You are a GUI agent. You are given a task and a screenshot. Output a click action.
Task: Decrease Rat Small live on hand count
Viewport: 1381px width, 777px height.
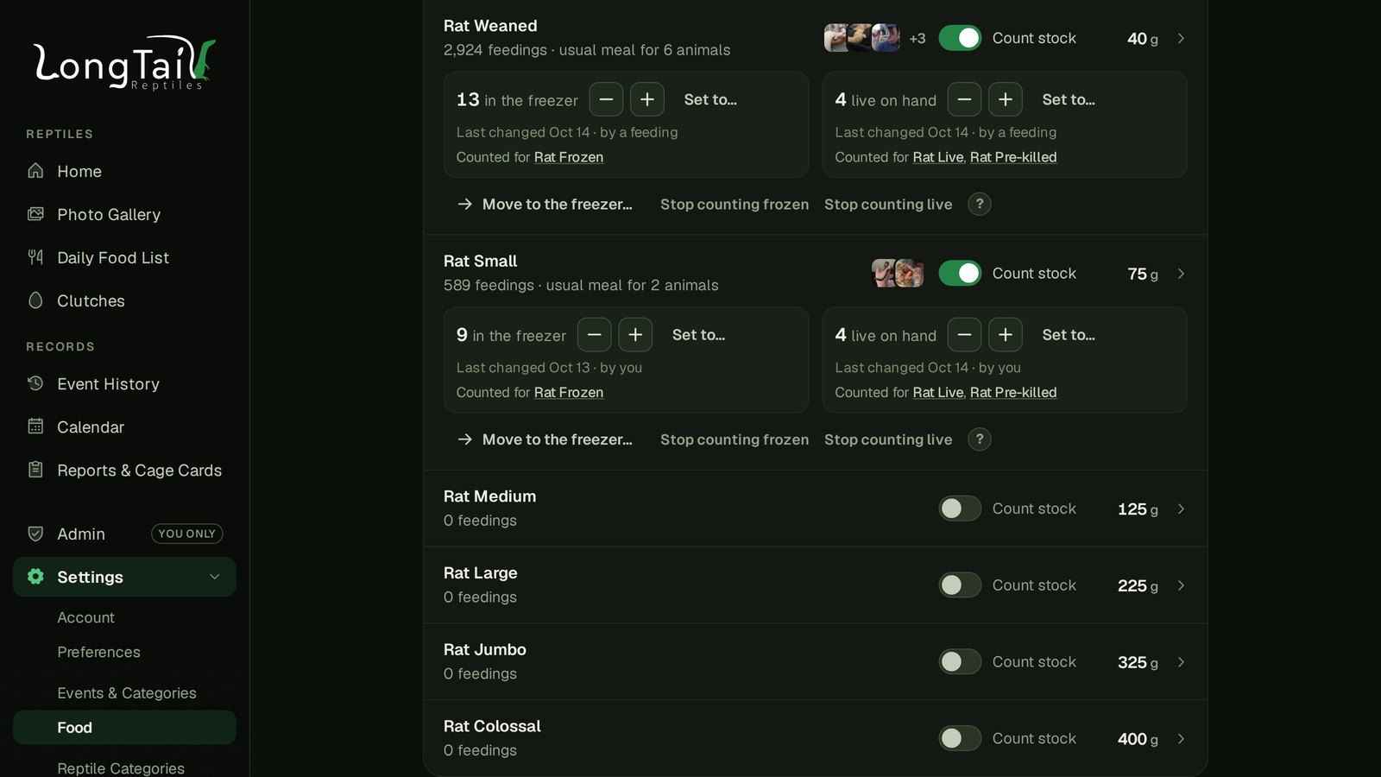pos(964,334)
